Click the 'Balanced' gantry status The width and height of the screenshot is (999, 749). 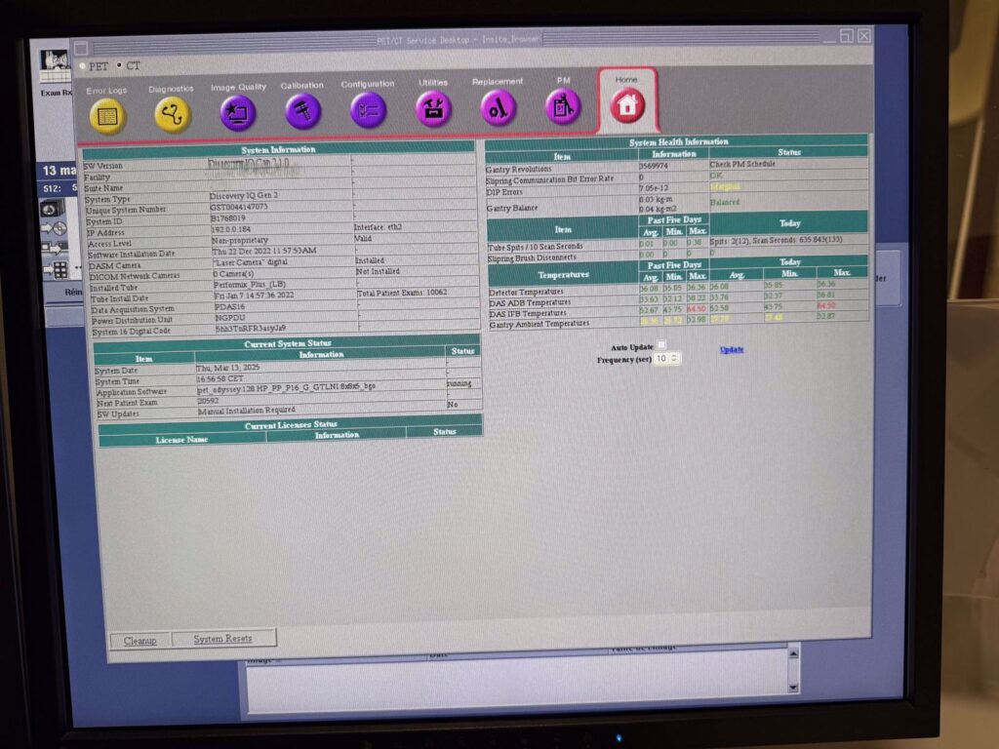pyautogui.click(x=725, y=203)
